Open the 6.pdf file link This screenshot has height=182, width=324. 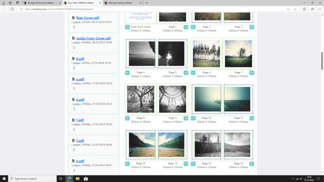click(80, 161)
